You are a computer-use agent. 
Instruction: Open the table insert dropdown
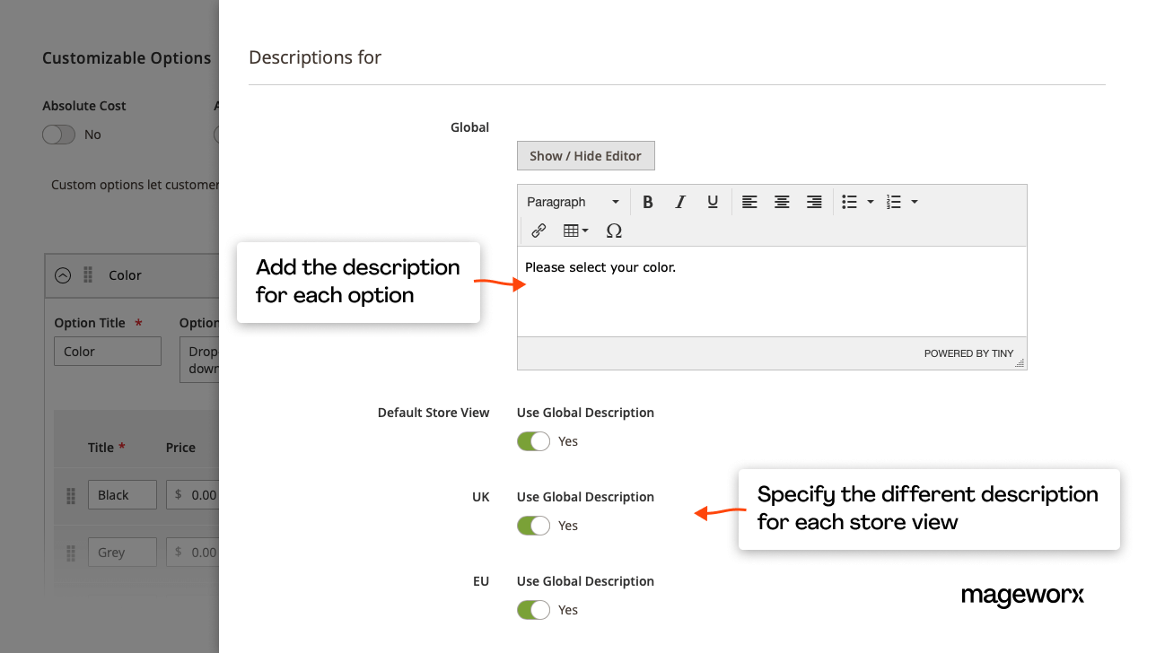575,231
